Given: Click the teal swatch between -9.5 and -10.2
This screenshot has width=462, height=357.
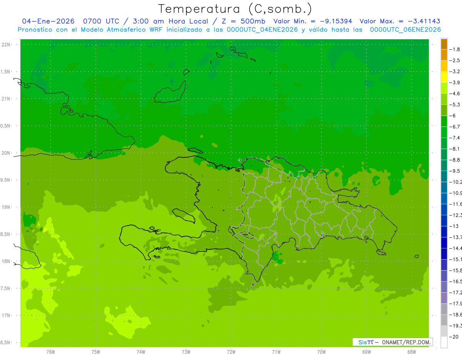Looking at the screenshot, I should [444, 176].
